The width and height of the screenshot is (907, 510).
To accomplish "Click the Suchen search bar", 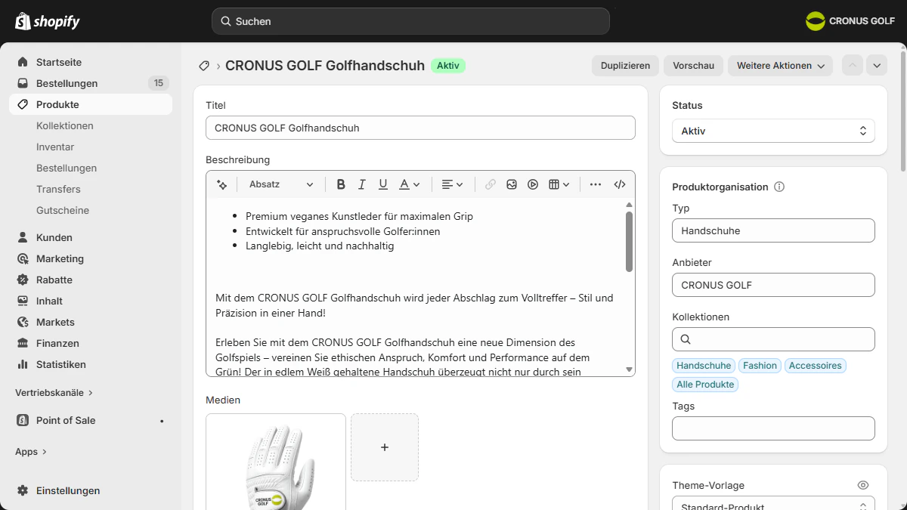I will click(x=410, y=21).
